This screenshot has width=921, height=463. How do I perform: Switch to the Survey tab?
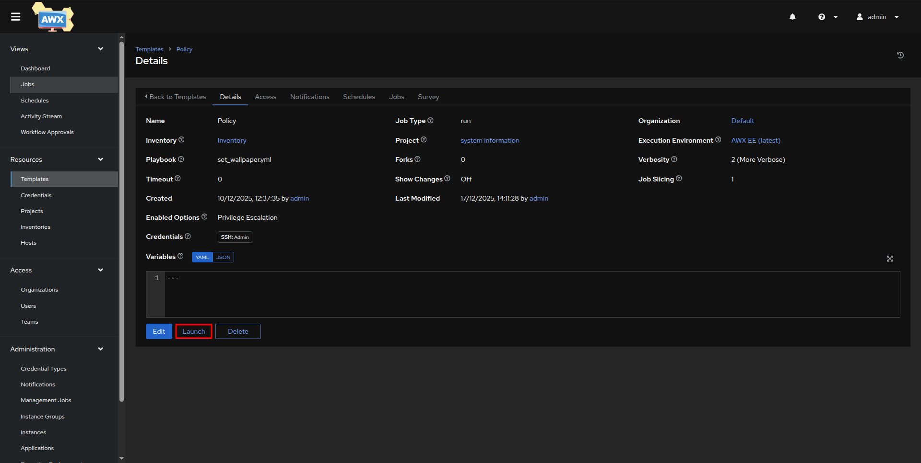point(428,97)
